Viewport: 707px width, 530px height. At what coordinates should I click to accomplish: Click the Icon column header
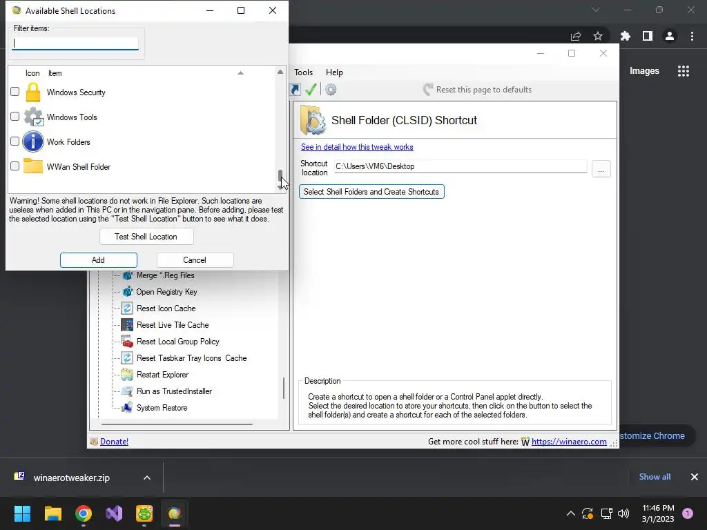click(x=32, y=73)
